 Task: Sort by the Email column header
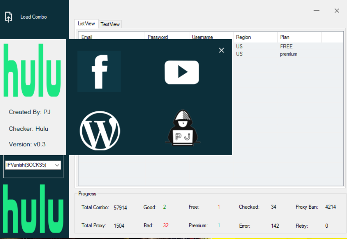point(112,37)
